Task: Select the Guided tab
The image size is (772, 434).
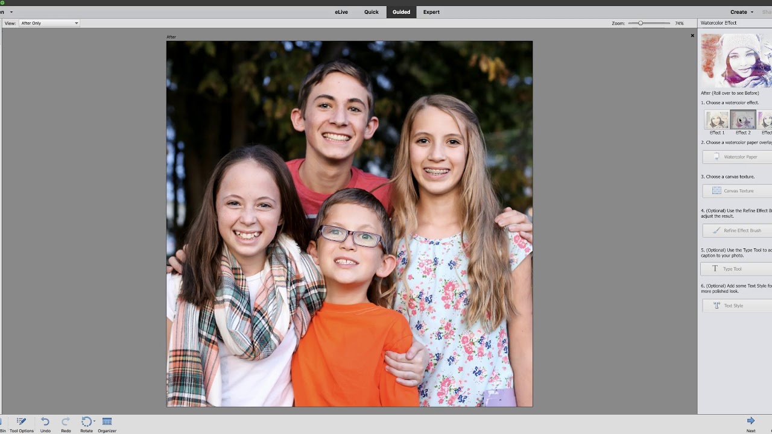Action: pyautogui.click(x=401, y=12)
